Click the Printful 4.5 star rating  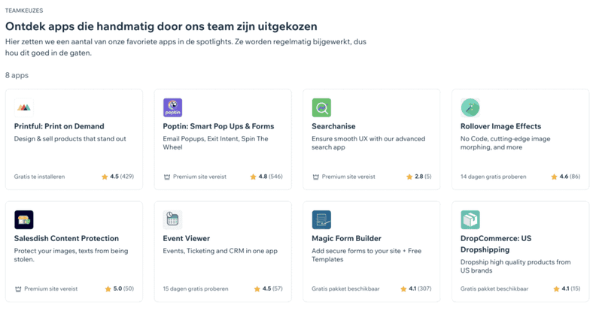click(117, 177)
